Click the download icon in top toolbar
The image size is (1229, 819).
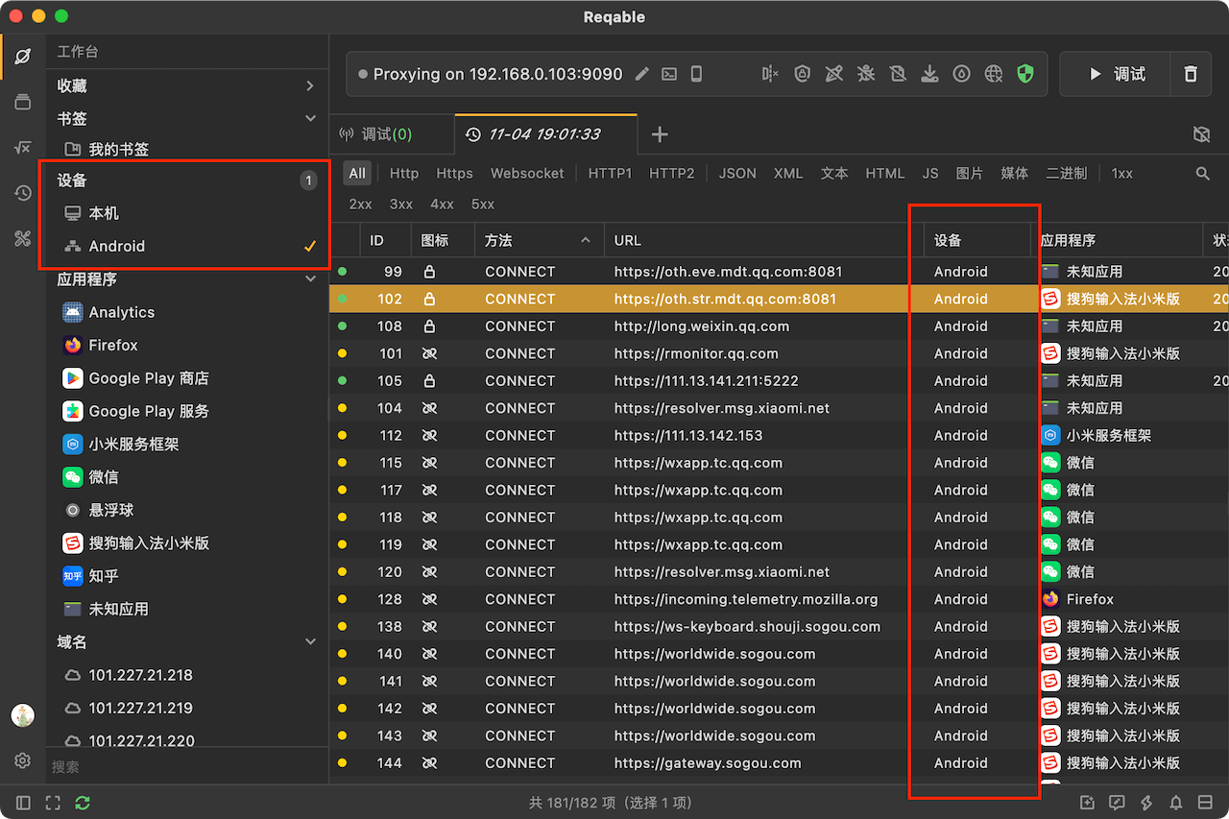coord(929,74)
